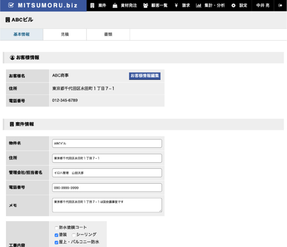Screen dimensions: 287x247
Task: Open 設定 gear icon
Action: pos(233,5)
